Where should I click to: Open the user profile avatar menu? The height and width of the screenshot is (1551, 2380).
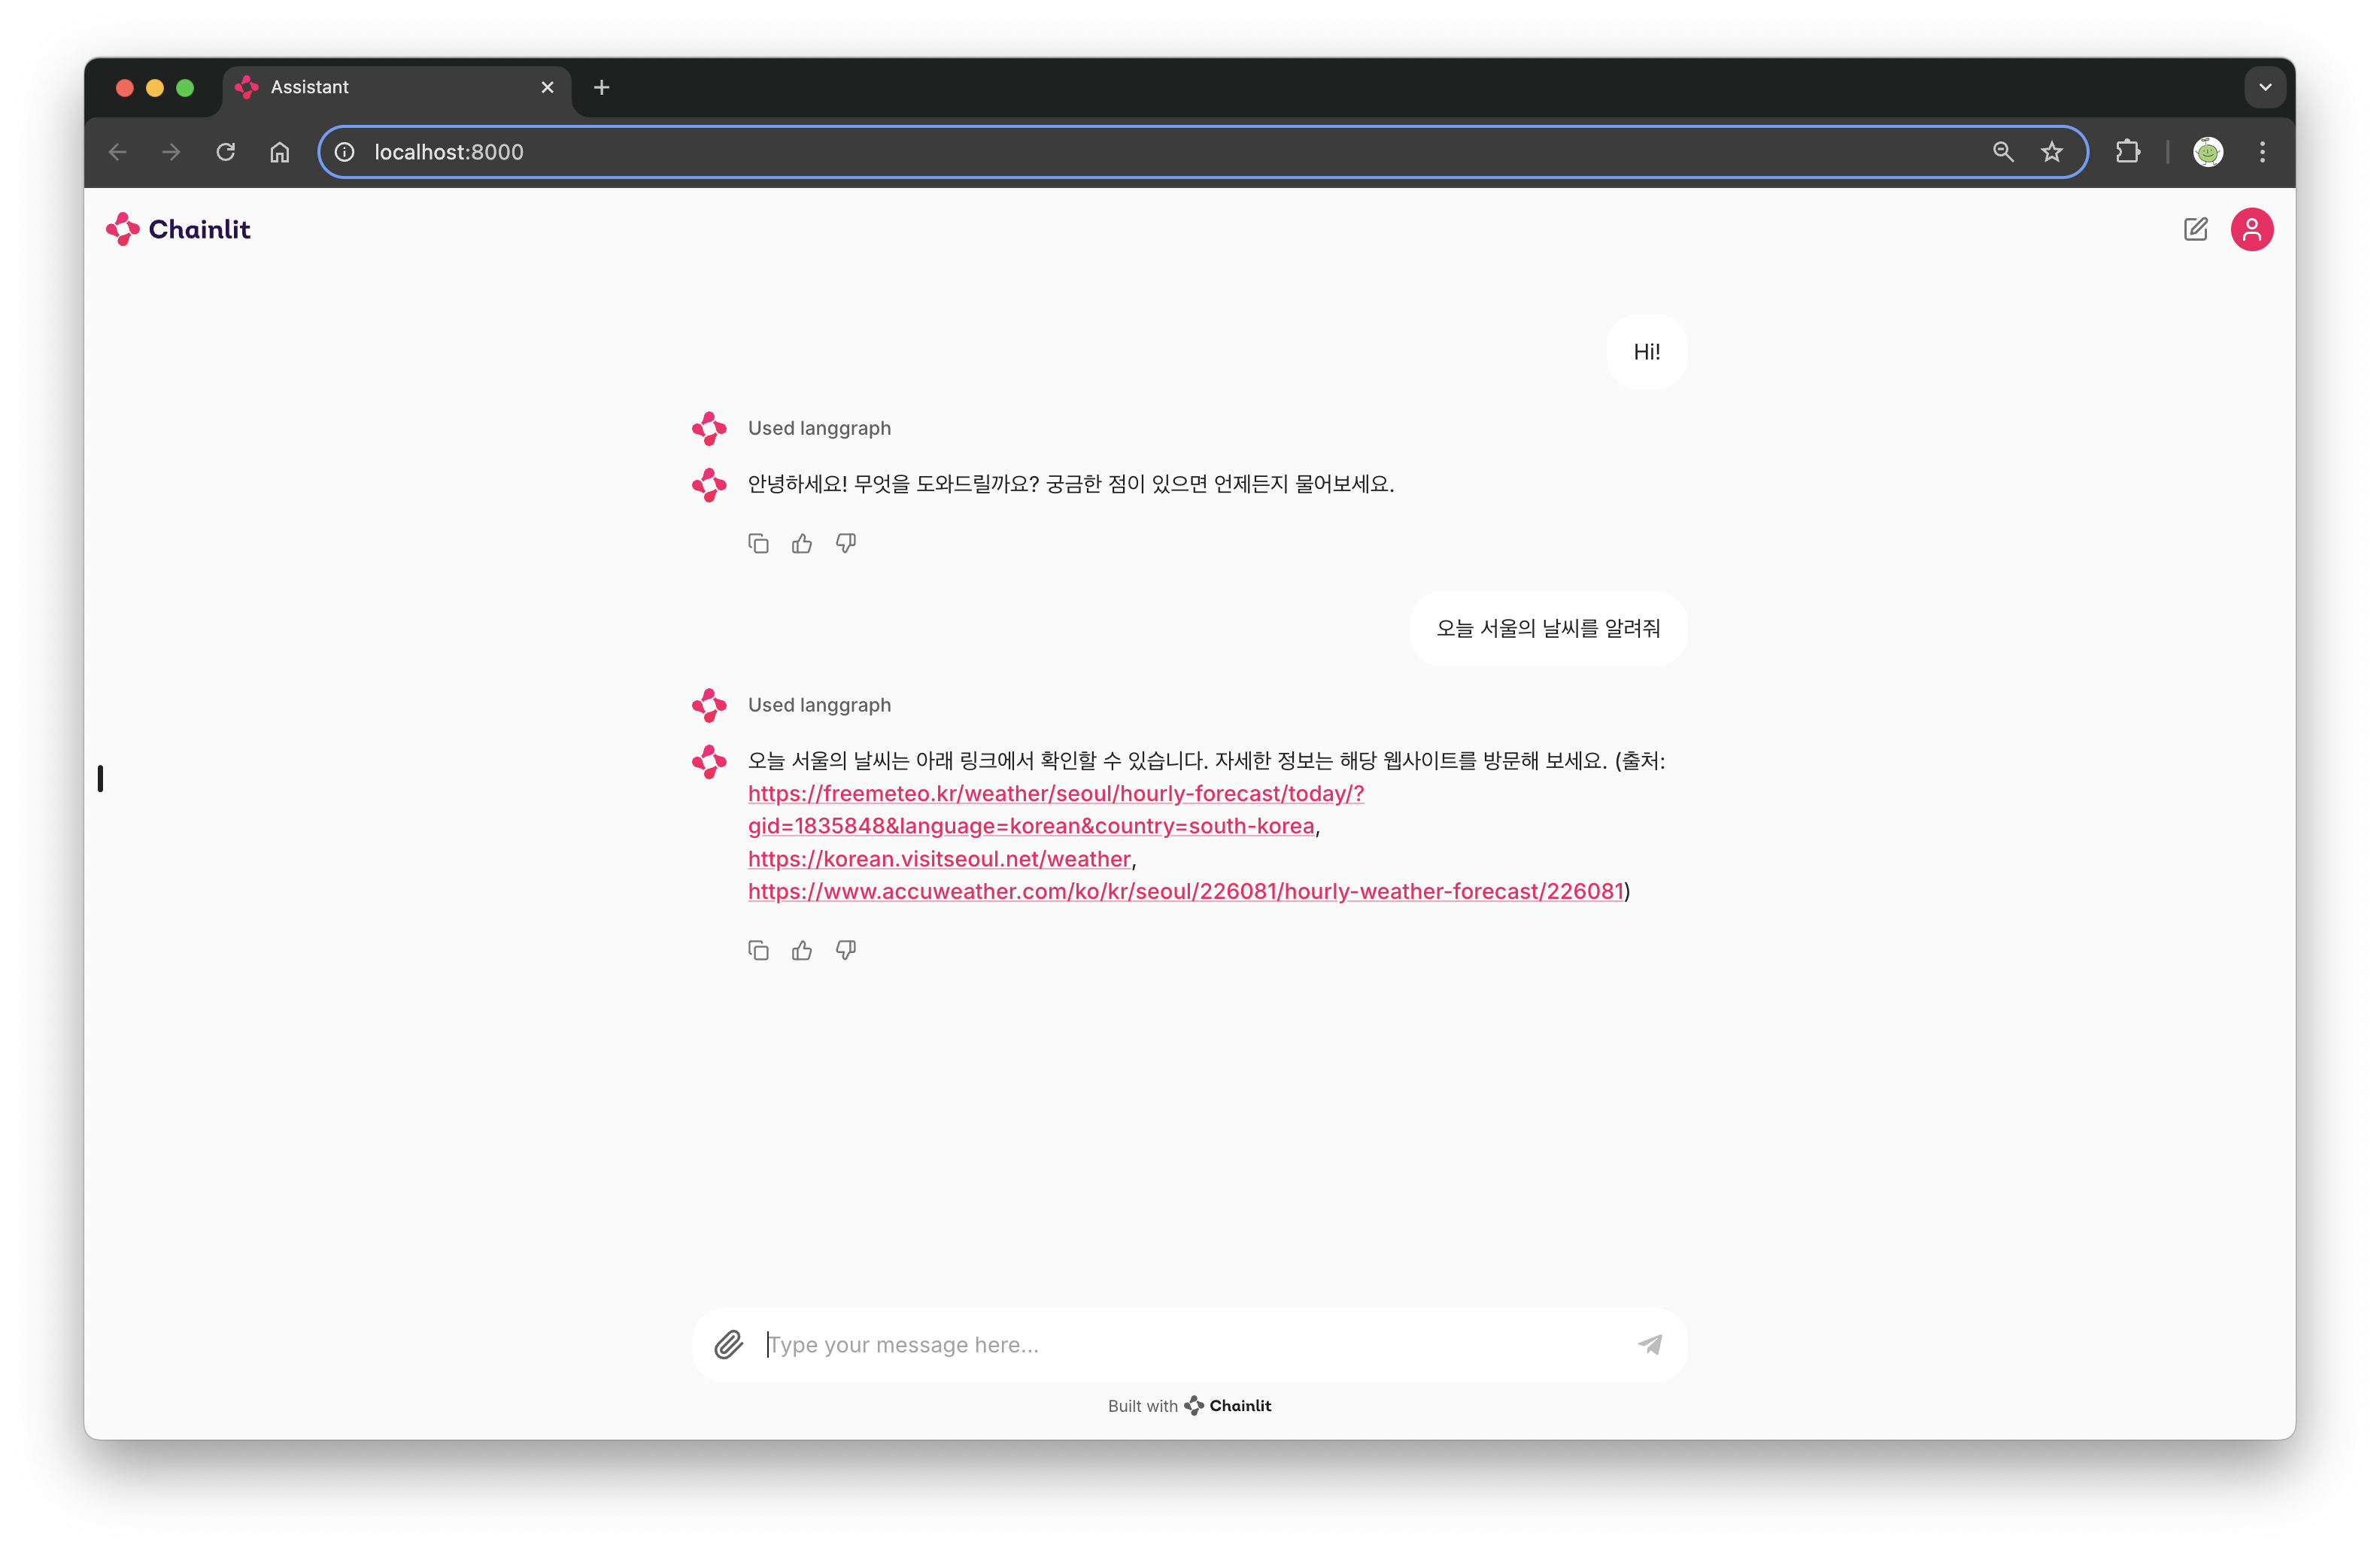(x=2251, y=229)
